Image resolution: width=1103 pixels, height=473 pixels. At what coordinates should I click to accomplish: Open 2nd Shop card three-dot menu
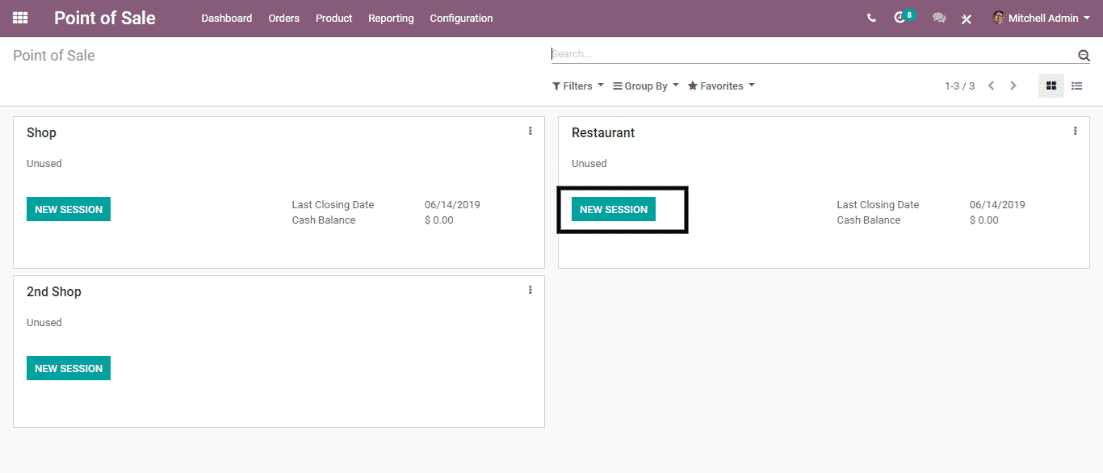(x=530, y=290)
